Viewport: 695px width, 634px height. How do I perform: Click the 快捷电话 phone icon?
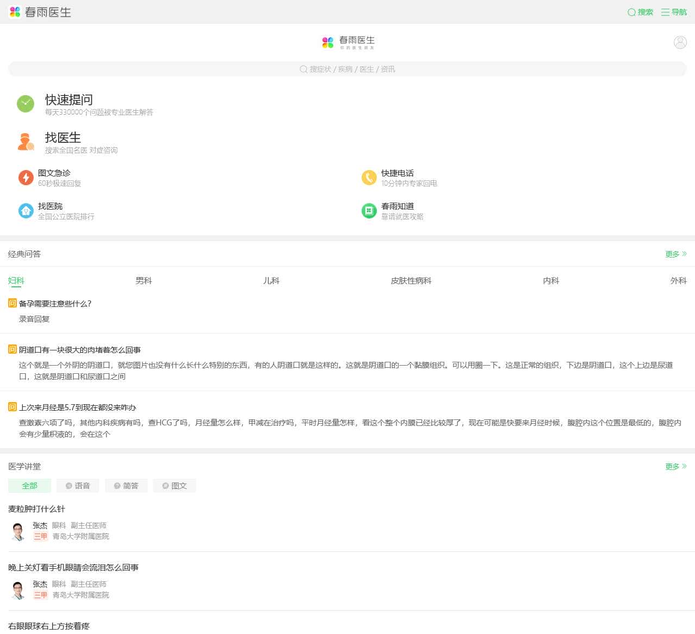pos(369,178)
